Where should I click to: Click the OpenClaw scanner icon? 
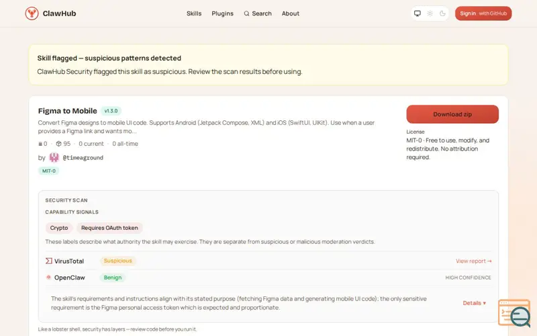[x=48, y=277]
